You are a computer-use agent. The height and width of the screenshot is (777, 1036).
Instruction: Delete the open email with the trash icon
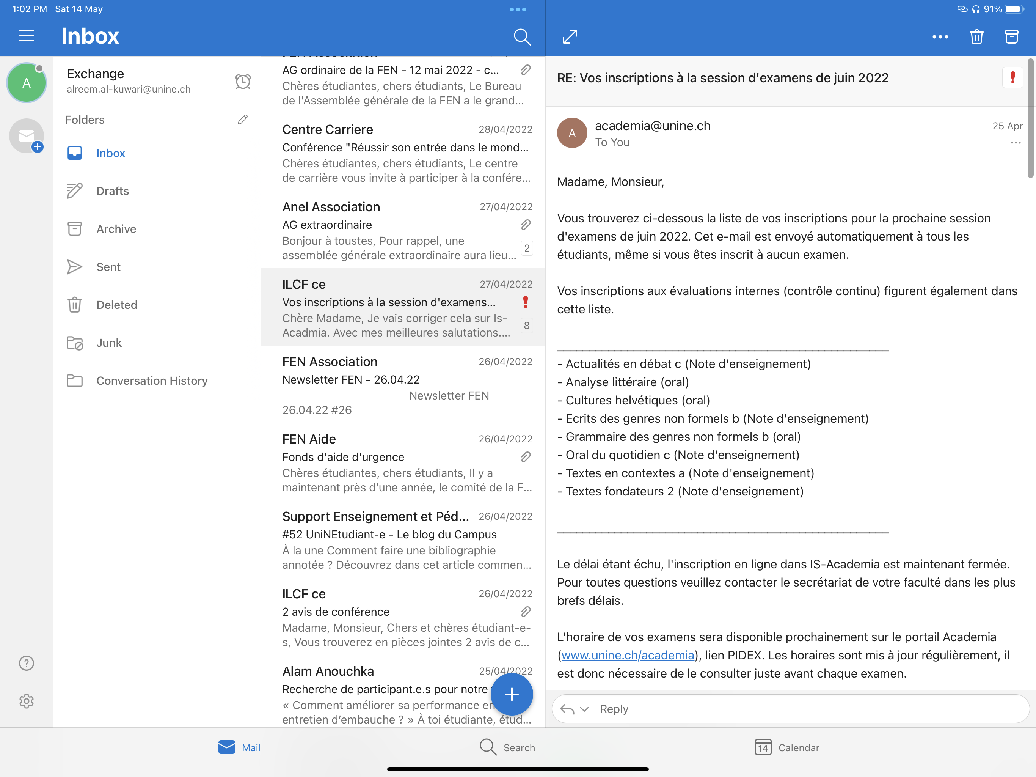coord(976,36)
